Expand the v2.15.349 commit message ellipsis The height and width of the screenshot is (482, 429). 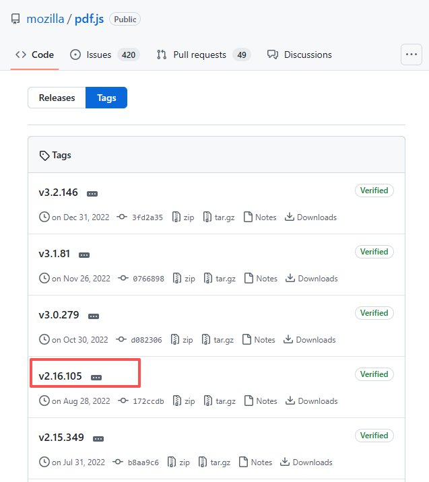point(98,438)
